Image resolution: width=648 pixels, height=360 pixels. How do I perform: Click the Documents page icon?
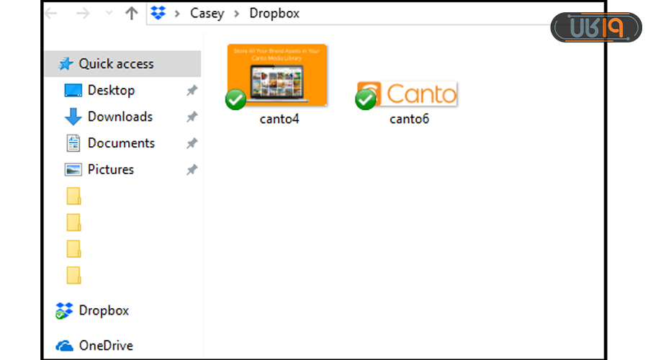73,143
